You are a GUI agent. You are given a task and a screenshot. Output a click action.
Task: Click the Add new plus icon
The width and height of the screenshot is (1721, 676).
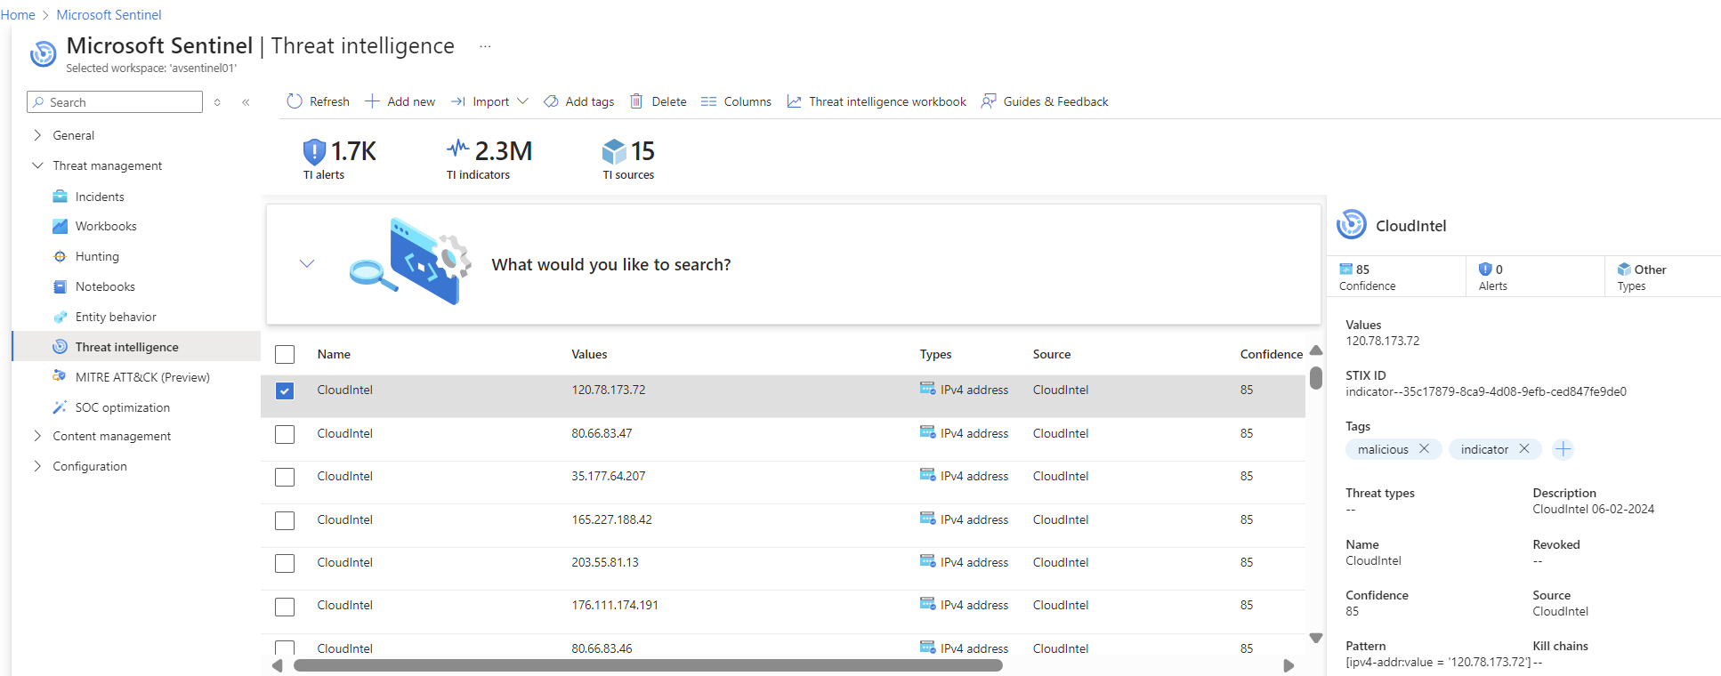[372, 101]
